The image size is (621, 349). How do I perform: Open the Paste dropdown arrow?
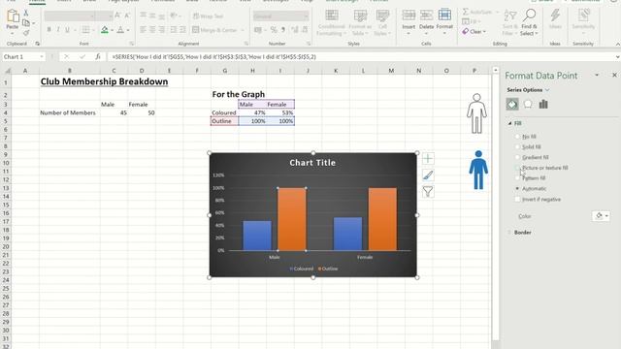point(13,34)
